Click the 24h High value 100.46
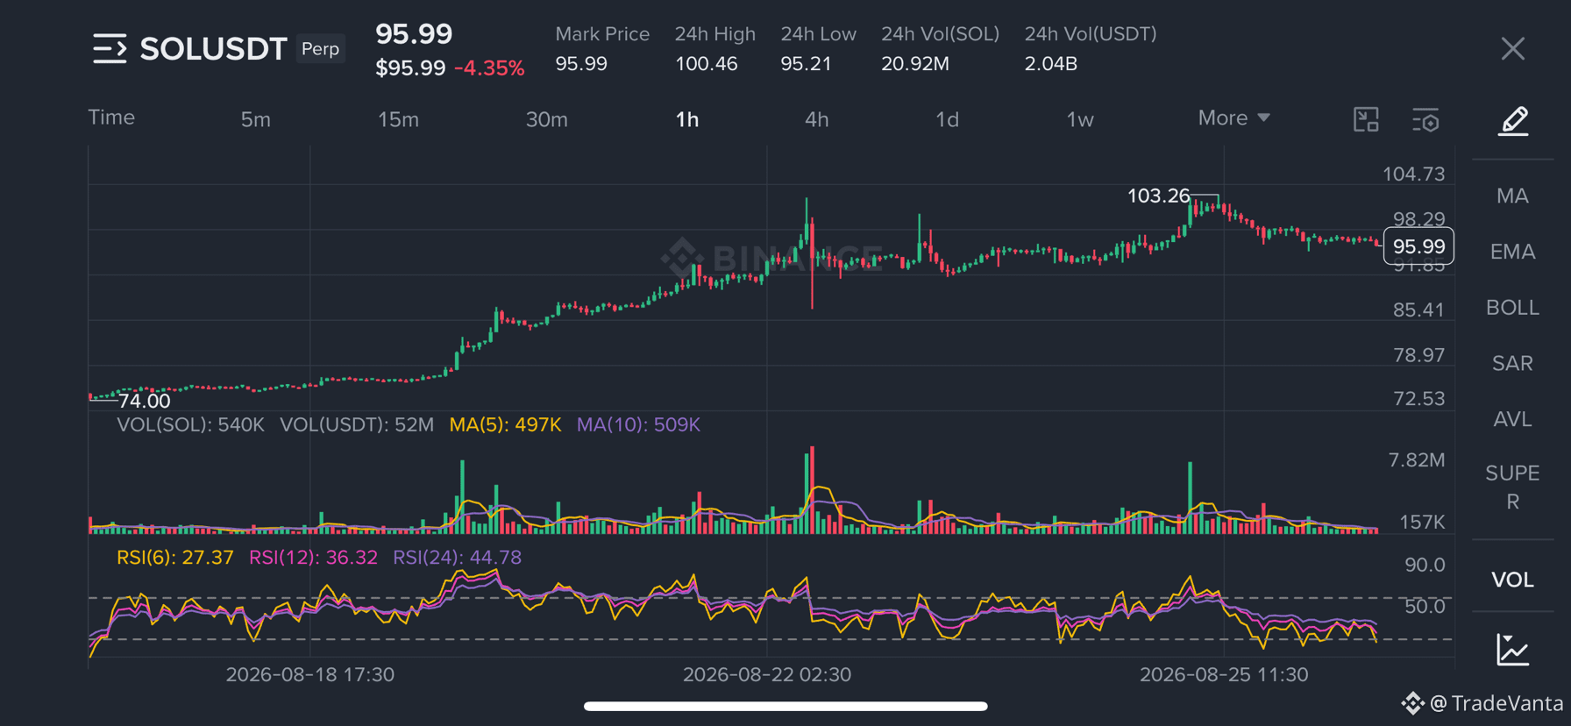The width and height of the screenshot is (1571, 726). pyautogui.click(x=706, y=64)
